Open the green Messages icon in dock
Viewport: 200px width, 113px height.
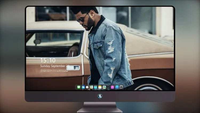(x=79, y=87)
